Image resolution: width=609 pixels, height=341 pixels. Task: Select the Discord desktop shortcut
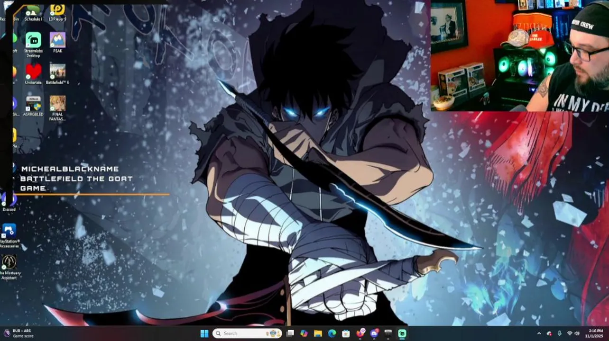(x=9, y=203)
